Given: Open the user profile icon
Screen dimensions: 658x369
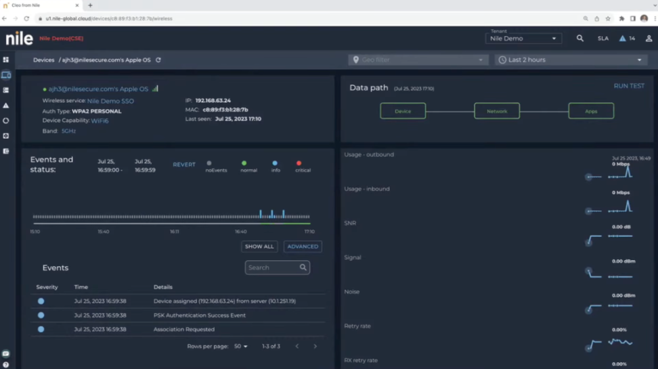Looking at the screenshot, I should coord(649,39).
